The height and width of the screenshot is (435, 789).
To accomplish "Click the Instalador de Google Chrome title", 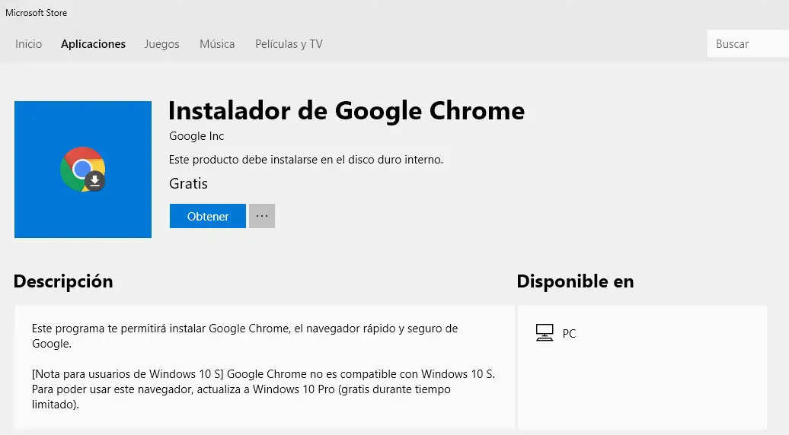I will click(x=346, y=111).
